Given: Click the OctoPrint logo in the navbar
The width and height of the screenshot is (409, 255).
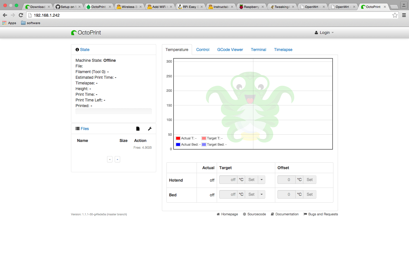Looking at the screenshot, I should [86, 33].
